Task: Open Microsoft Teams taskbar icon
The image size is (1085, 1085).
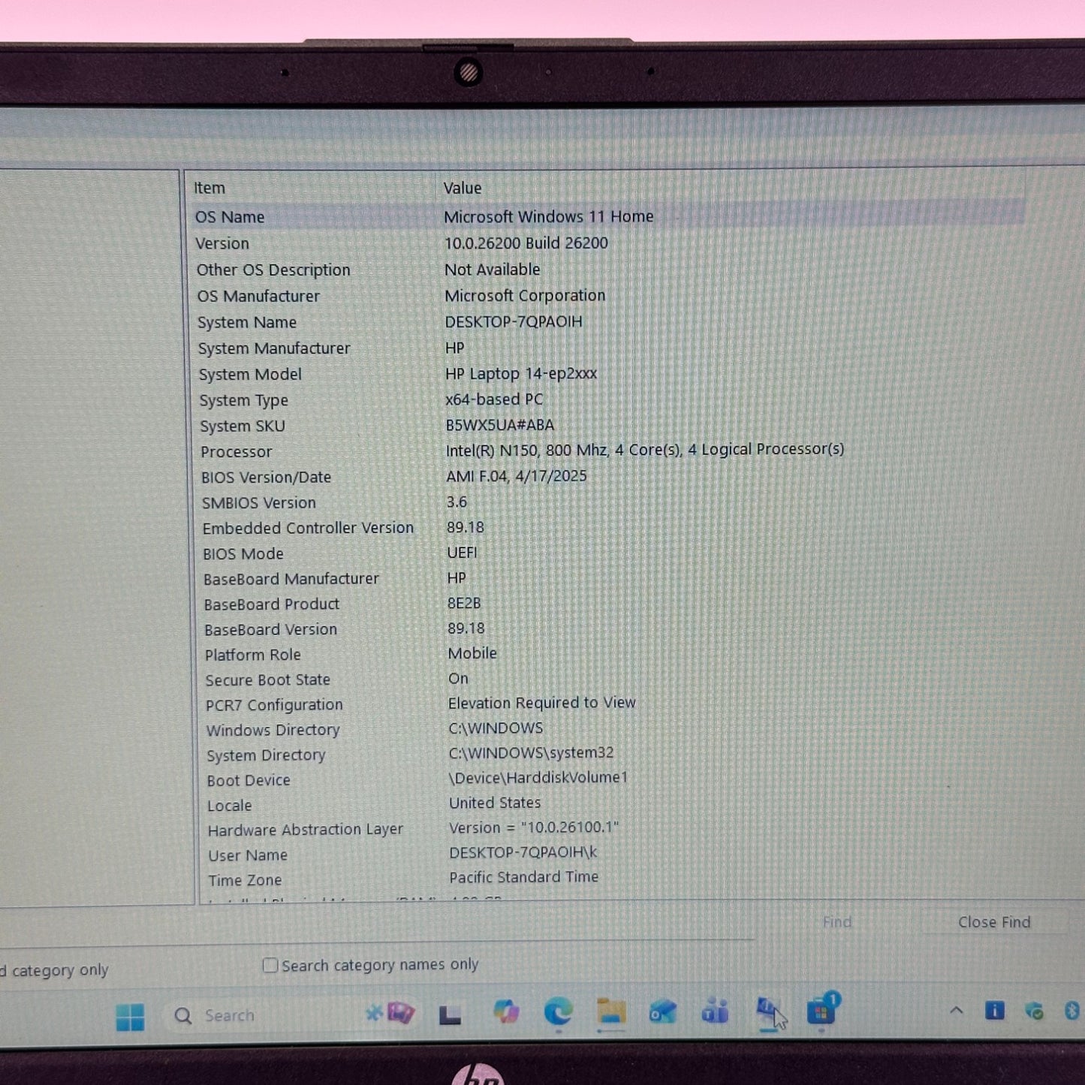Action: pyautogui.click(x=715, y=1011)
